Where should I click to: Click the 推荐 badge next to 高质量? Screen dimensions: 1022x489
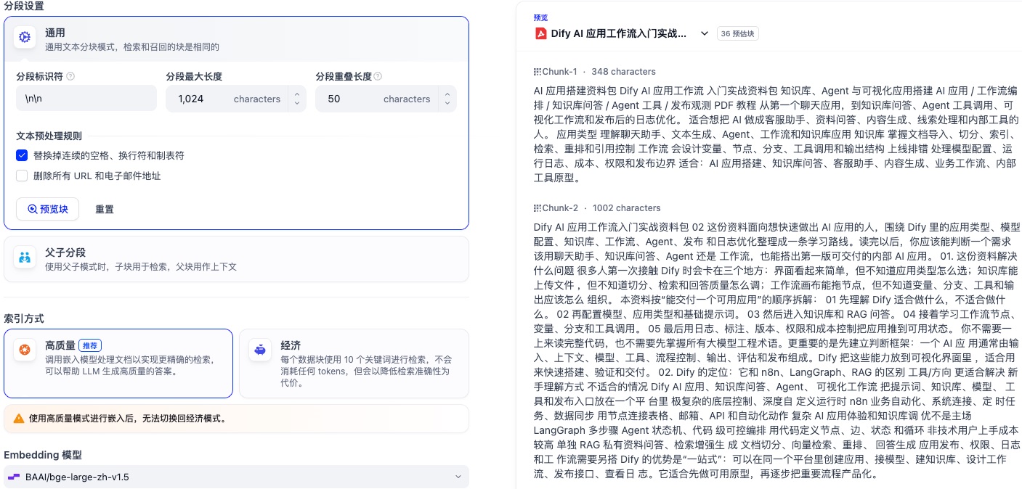click(x=91, y=346)
